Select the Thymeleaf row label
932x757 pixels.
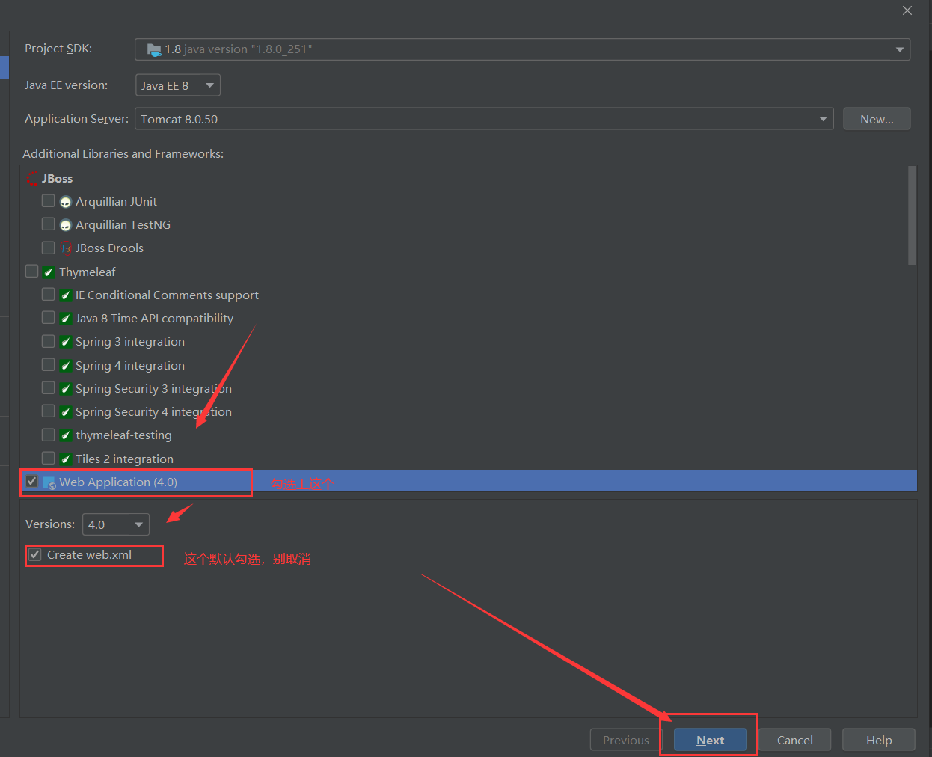click(88, 272)
